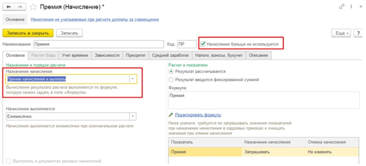Viewport: 366px width, 166px height.
Task: Open help with the question mark button
Action: point(359,33)
